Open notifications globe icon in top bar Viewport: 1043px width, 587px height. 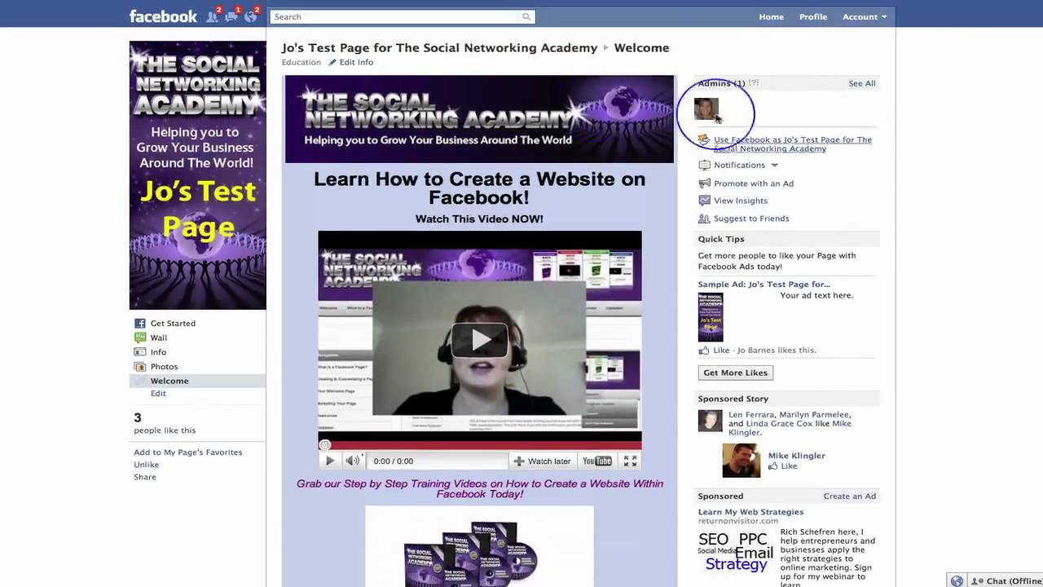click(x=251, y=15)
